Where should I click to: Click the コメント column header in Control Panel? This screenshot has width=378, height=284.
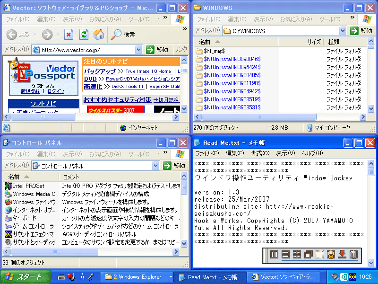[x=120, y=177]
